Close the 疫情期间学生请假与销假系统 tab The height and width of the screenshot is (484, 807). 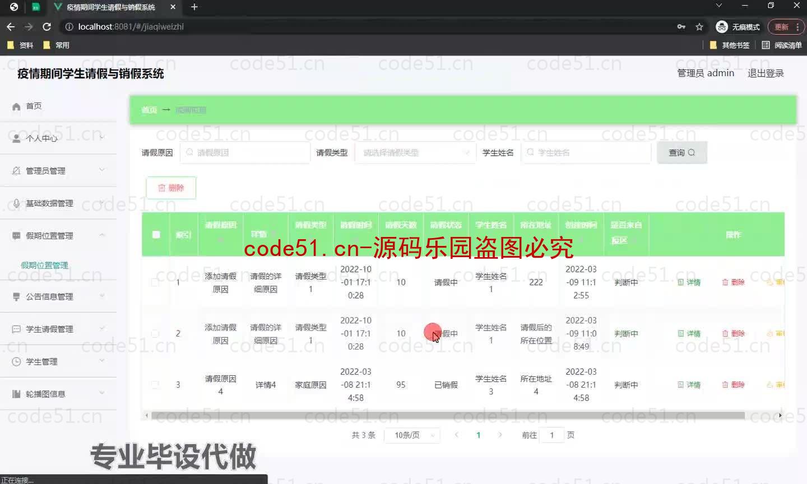point(173,7)
